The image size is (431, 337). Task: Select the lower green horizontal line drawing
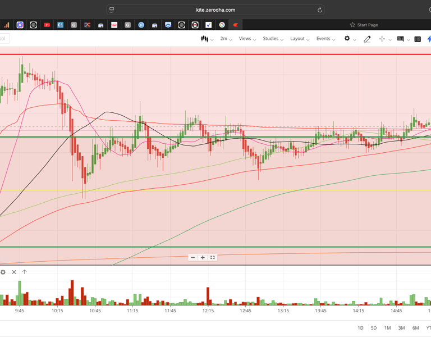[215, 247]
